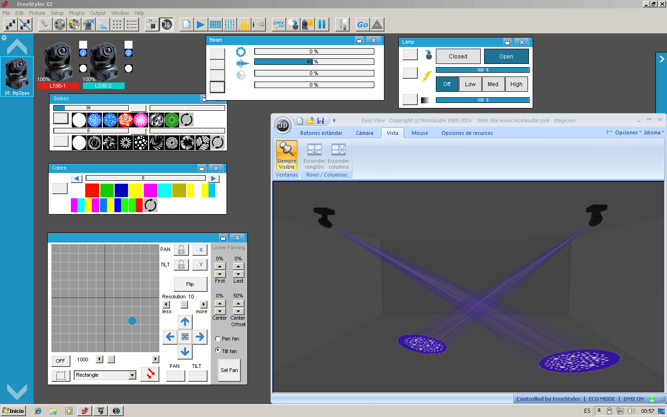Viewport: 667px width, 417px height.
Task: Select the Tilt fan radio button
Action: (x=218, y=350)
